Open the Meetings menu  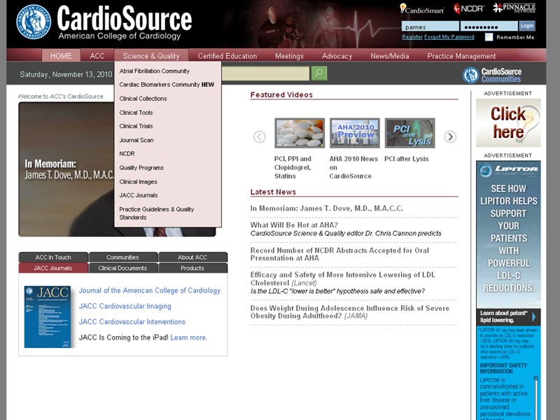click(x=289, y=56)
